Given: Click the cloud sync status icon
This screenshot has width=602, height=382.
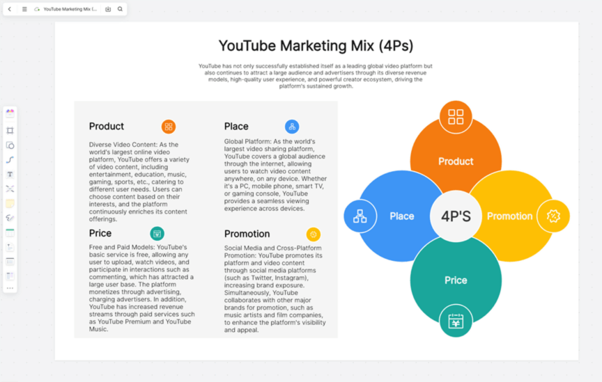Looking at the screenshot, I should pyautogui.click(x=37, y=9).
